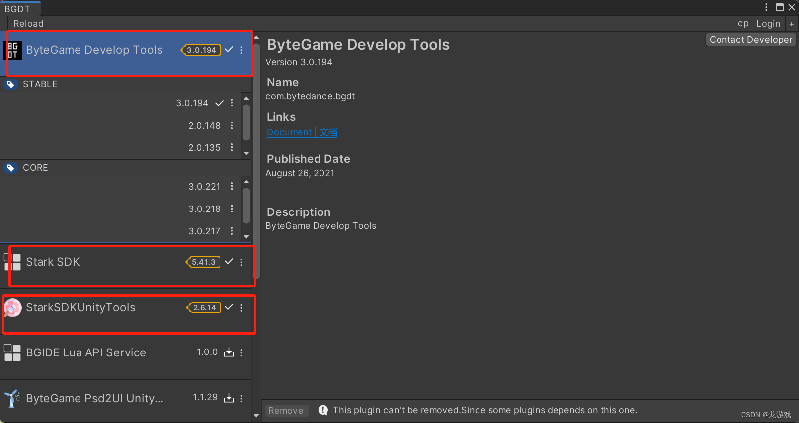Select core version 3.0.218
This screenshot has width=799, height=423.
tap(204, 209)
